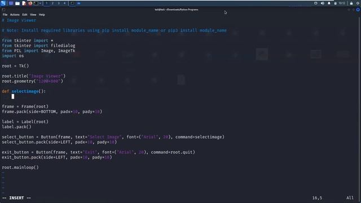
Task: Click the 'def selectimage():' line
Action: tap(24, 91)
